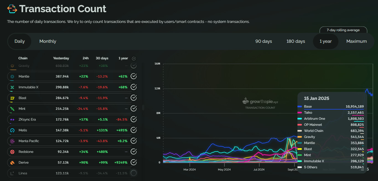Click the Mint chain icon
378x181 pixels.
12,109
